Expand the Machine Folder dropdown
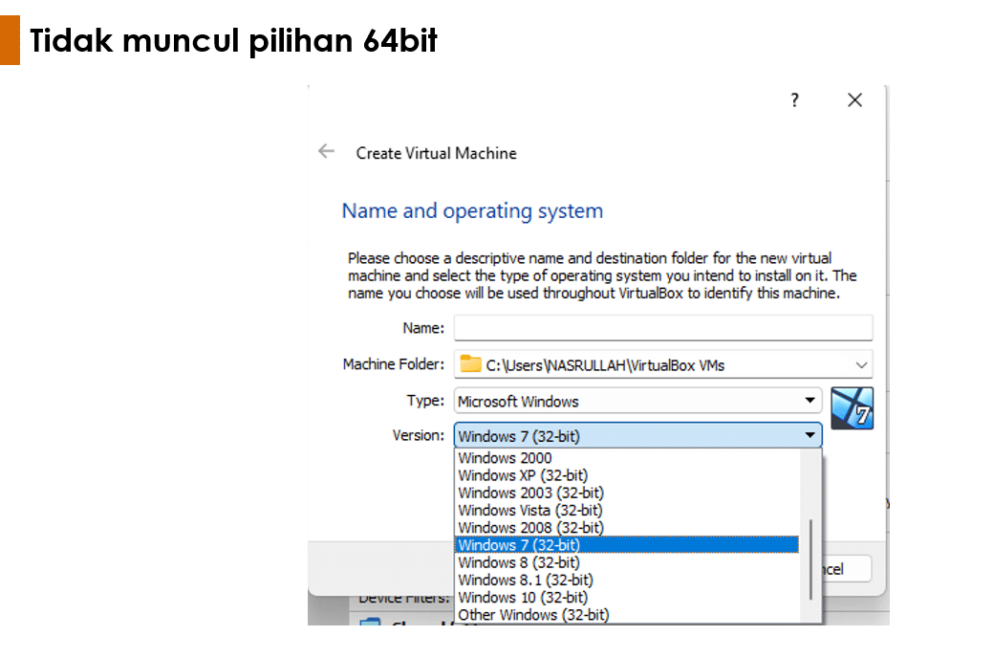 [861, 364]
